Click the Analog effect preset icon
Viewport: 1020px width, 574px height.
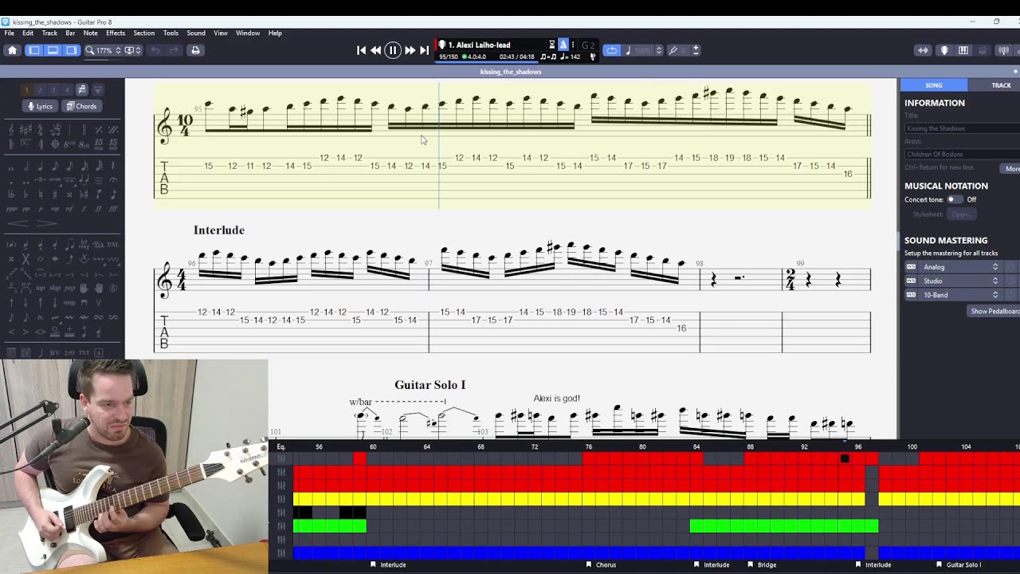tap(911, 267)
